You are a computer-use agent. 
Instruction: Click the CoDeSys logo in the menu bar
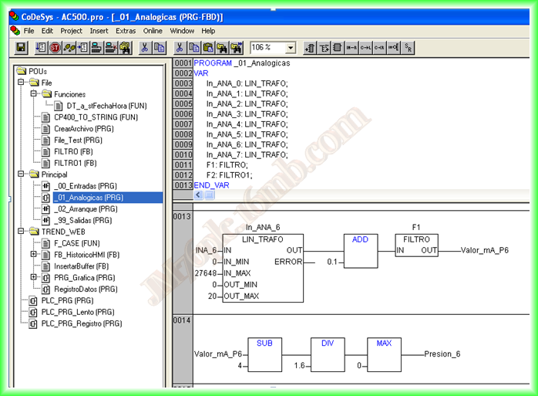(15, 31)
